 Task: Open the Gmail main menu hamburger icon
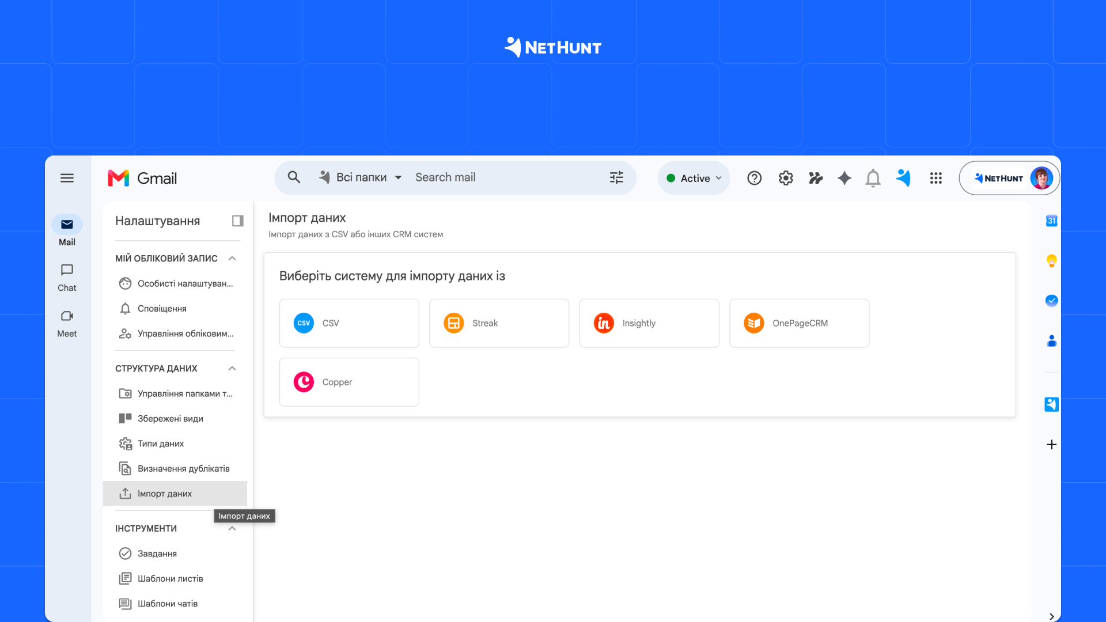[x=67, y=178]
